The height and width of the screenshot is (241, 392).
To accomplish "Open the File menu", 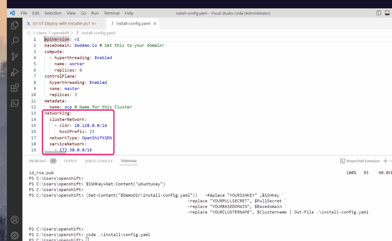I will (24, 13).
